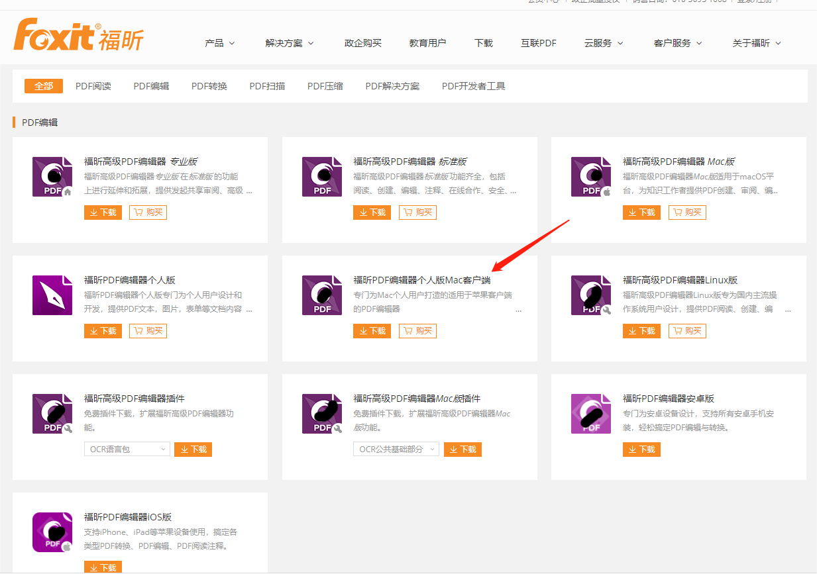Download 福昕高级PDF编辑器Mac版
This screenshot has height=574, width=817.
click(641, 213)
